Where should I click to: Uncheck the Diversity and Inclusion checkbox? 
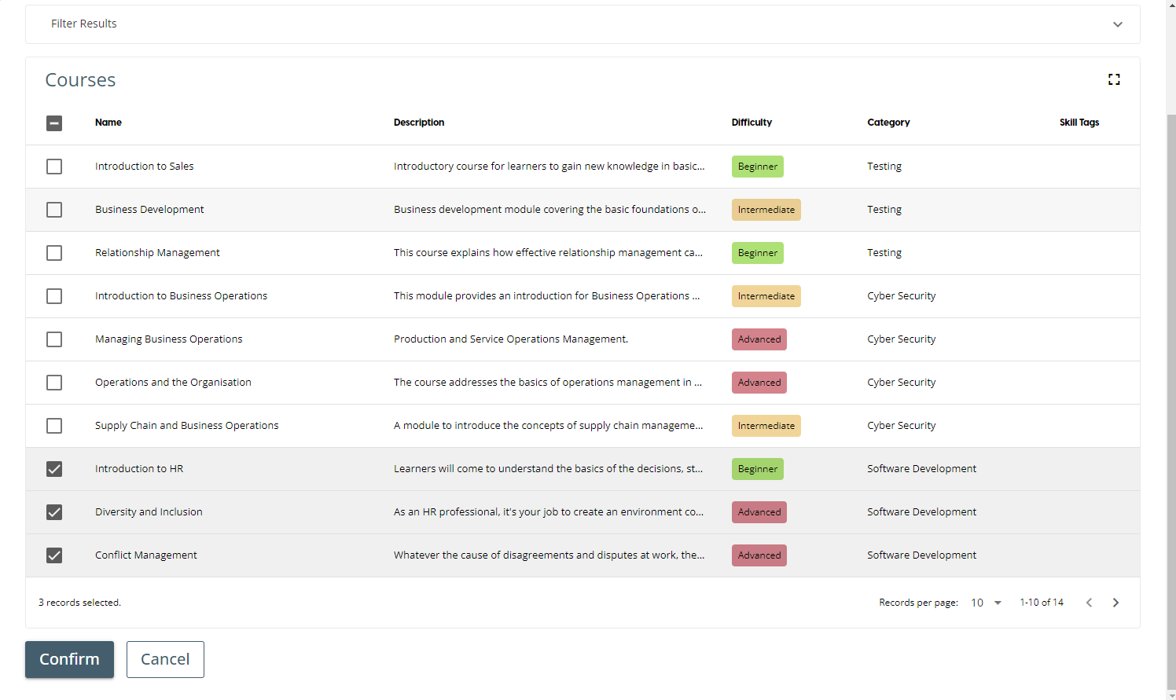coord(54,512)
